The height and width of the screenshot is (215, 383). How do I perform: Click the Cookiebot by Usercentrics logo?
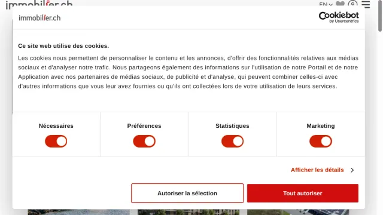pos(339,17)
